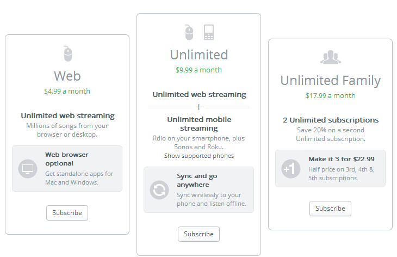Click the mobile phone icon in Unlimited plan
Screen dimensions: 397x257
pyautogui.click(x=209, y=32)
